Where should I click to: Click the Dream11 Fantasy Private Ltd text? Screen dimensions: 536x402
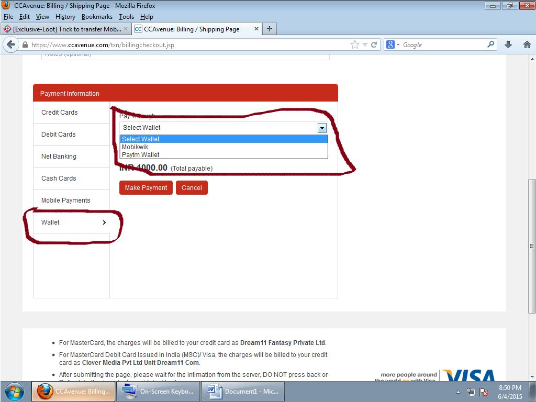click(283, 343)
